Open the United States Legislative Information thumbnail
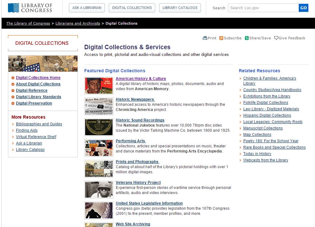 coord(99,210)
